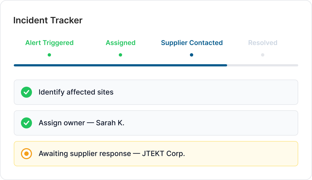
Task: Open the 'Assign owner — Sarah K.' task card
Action: (156, 123)
